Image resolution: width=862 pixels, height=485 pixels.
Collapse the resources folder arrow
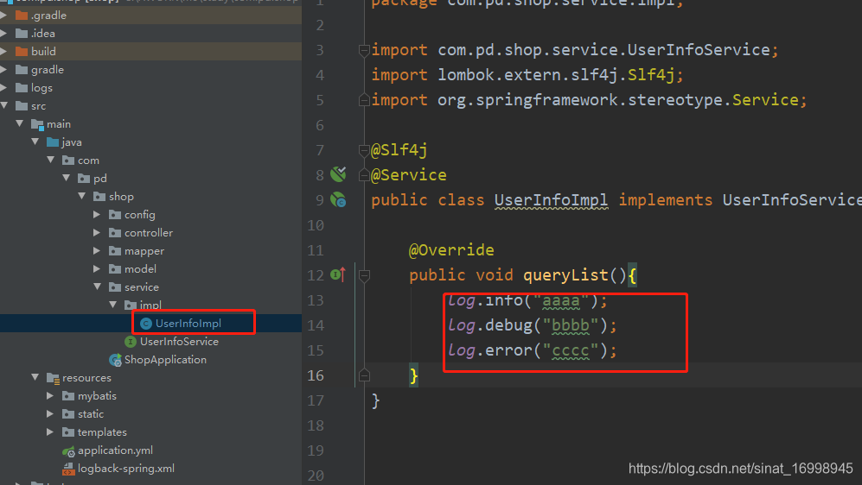[x=35, y=377]
